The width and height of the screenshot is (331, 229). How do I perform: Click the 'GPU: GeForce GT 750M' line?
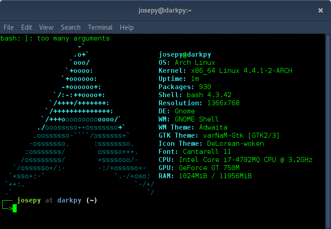pyautogui.click(x=199, y=168)
